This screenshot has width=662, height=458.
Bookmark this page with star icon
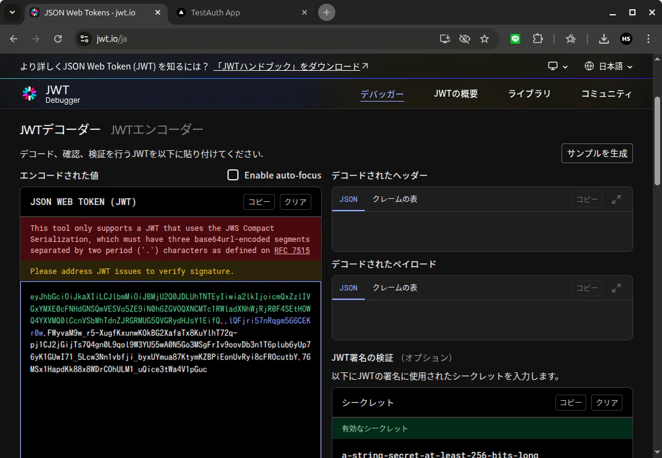tap(484, 39)
